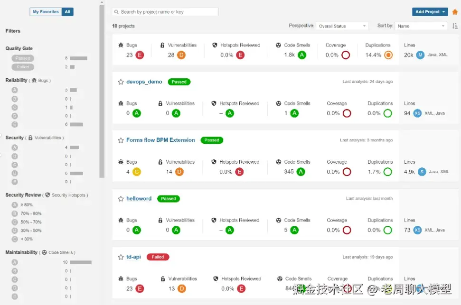Click 'Last analysis: 24 days ago' text
461x305 pixels.
pos(367,82)
